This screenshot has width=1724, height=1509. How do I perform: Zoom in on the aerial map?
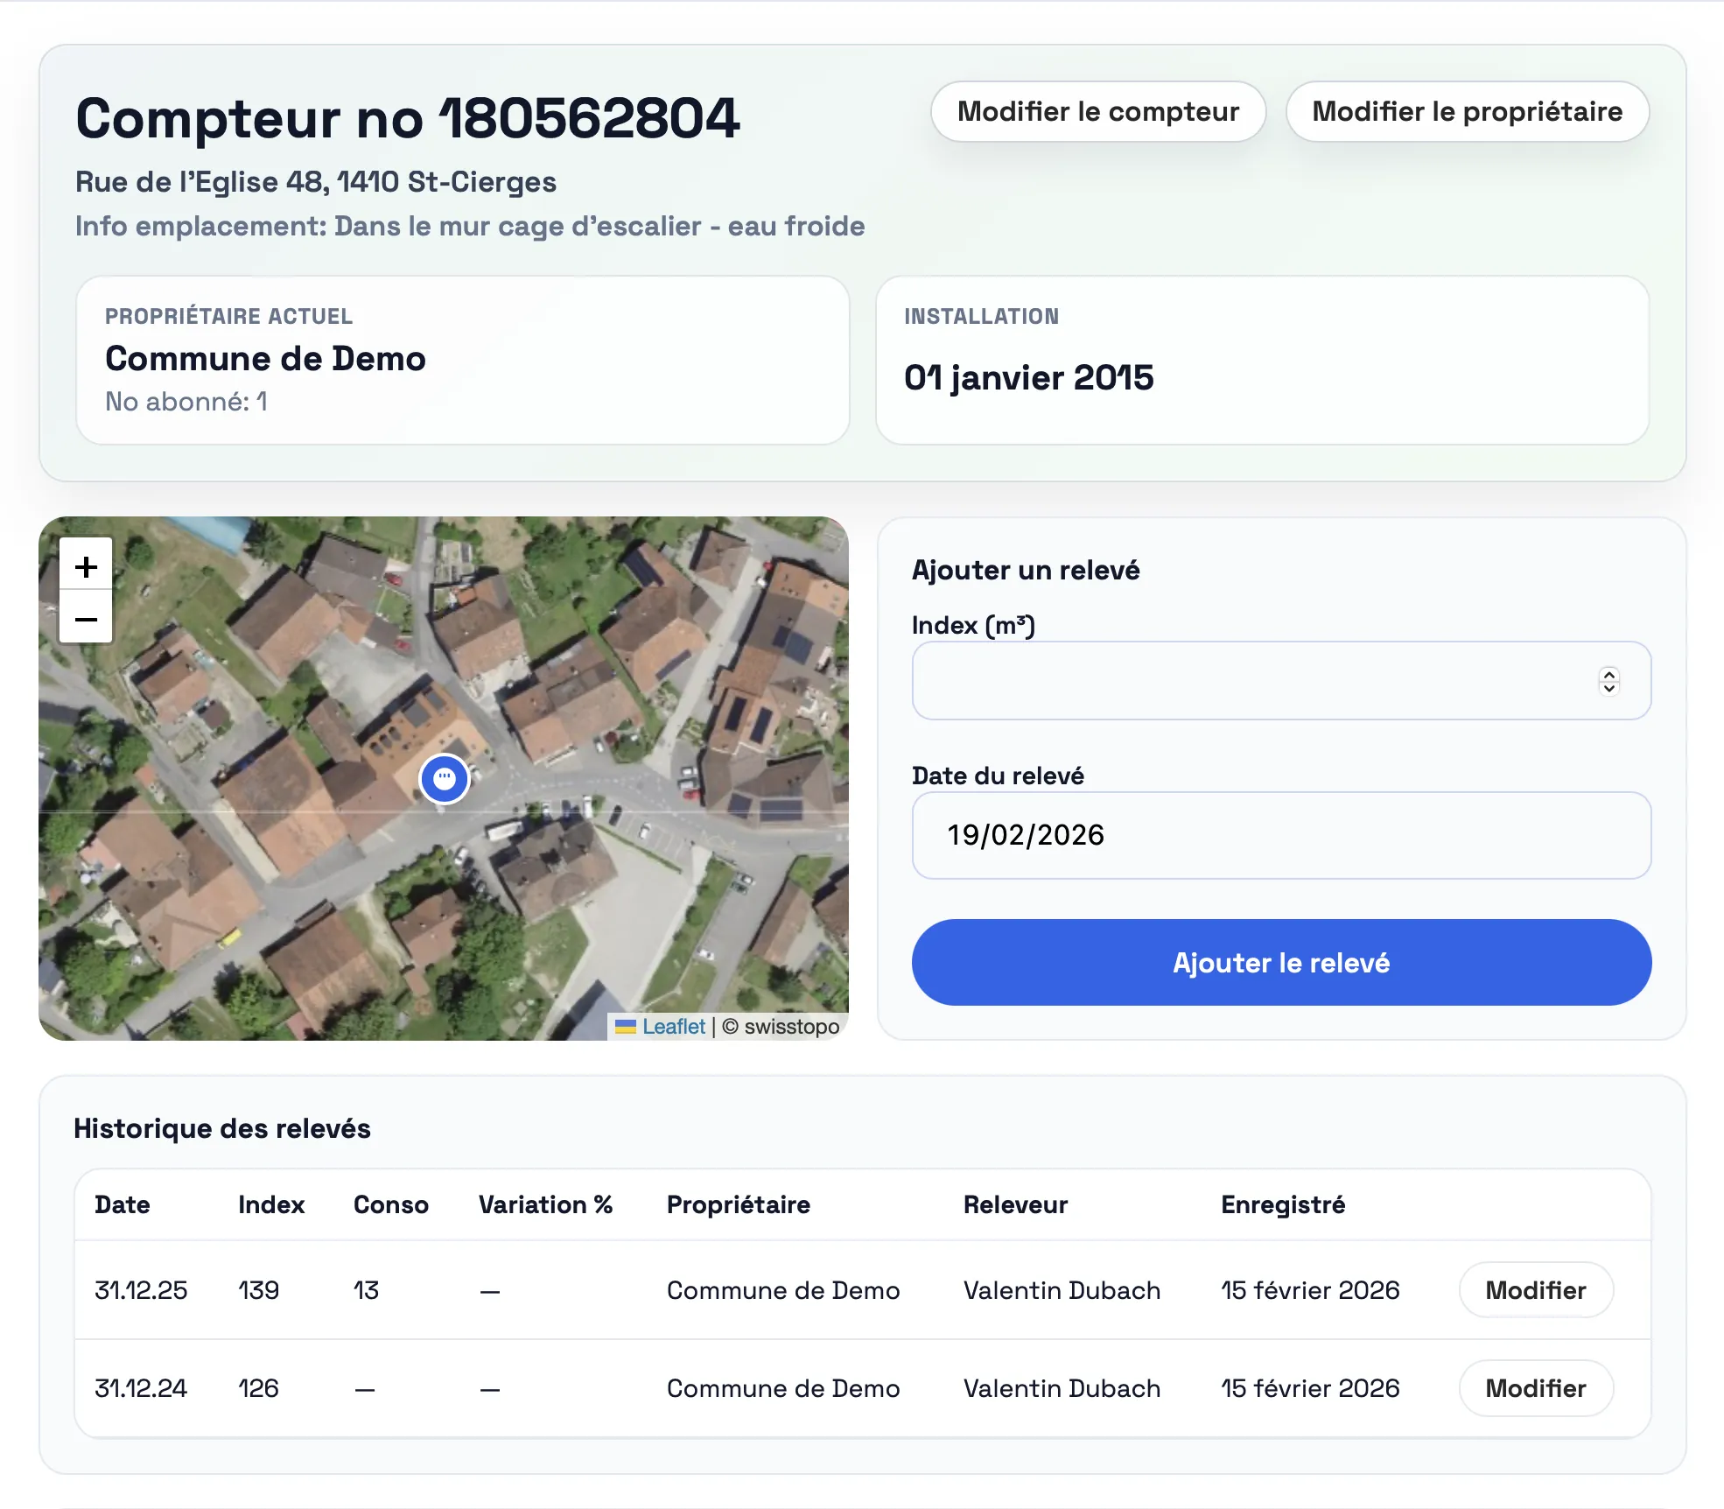pos(86,565)
